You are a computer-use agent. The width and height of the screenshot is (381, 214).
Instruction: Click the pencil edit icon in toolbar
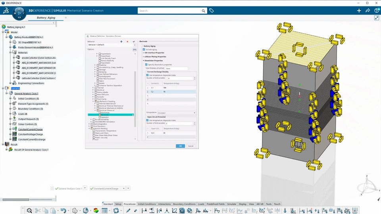click(128, 210)
